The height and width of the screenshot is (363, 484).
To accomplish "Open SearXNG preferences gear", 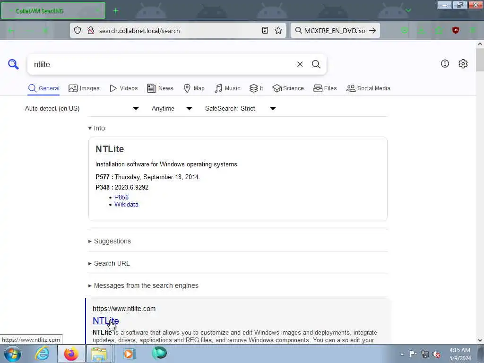I will point(463,64).
